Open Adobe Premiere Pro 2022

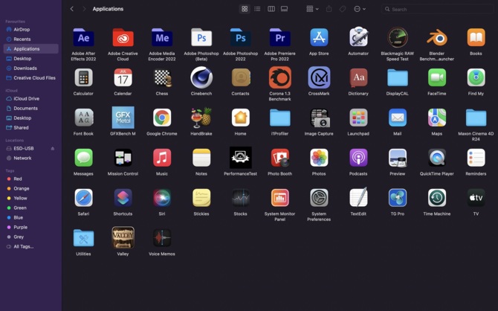coord(279,38)
